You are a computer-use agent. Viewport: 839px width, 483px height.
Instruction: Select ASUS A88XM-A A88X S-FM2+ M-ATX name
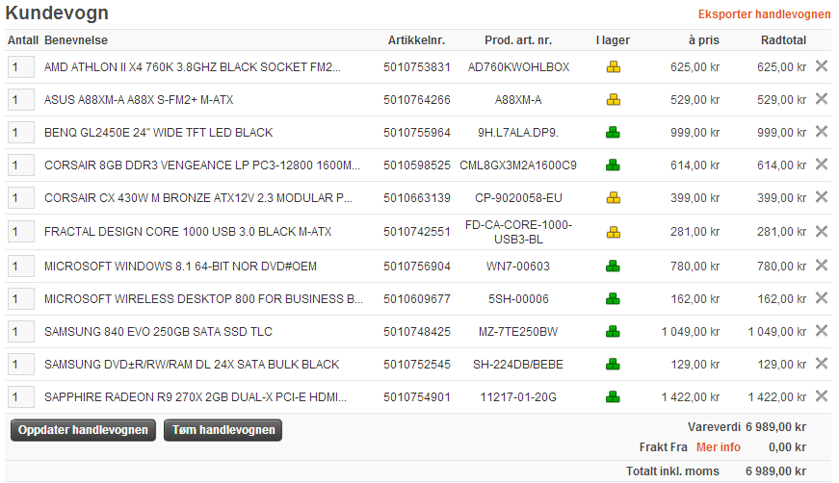coord(139,100)
